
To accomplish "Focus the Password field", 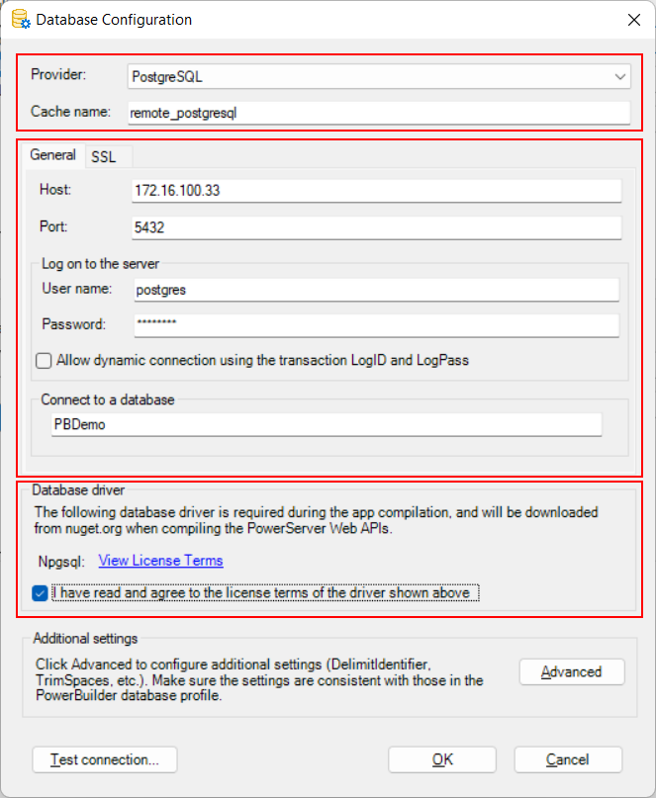I will point(376,324).
